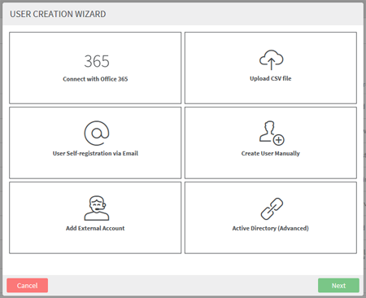This screenshot has width=366, height=298.
Task: Choose the @ email symbol icon
Action: [x=97, y=134]
